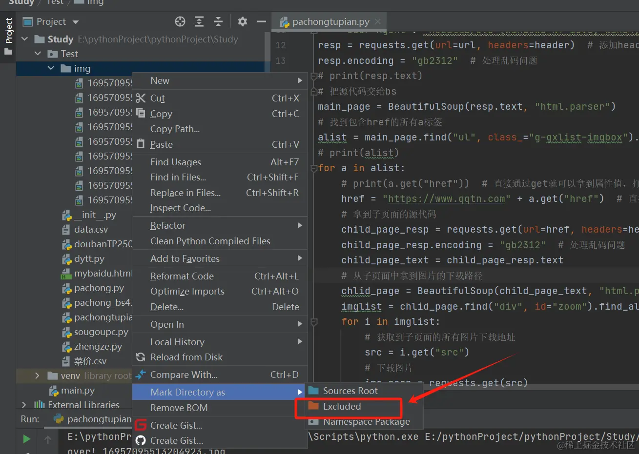
Task: Collapse the Test folder chevron
Action: (38, 54)
